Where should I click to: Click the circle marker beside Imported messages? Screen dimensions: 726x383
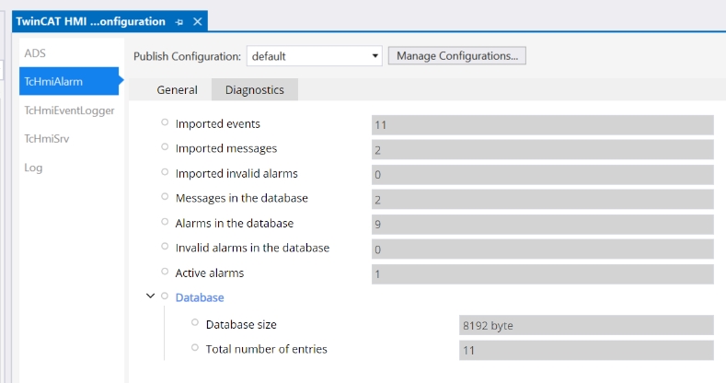165,146
